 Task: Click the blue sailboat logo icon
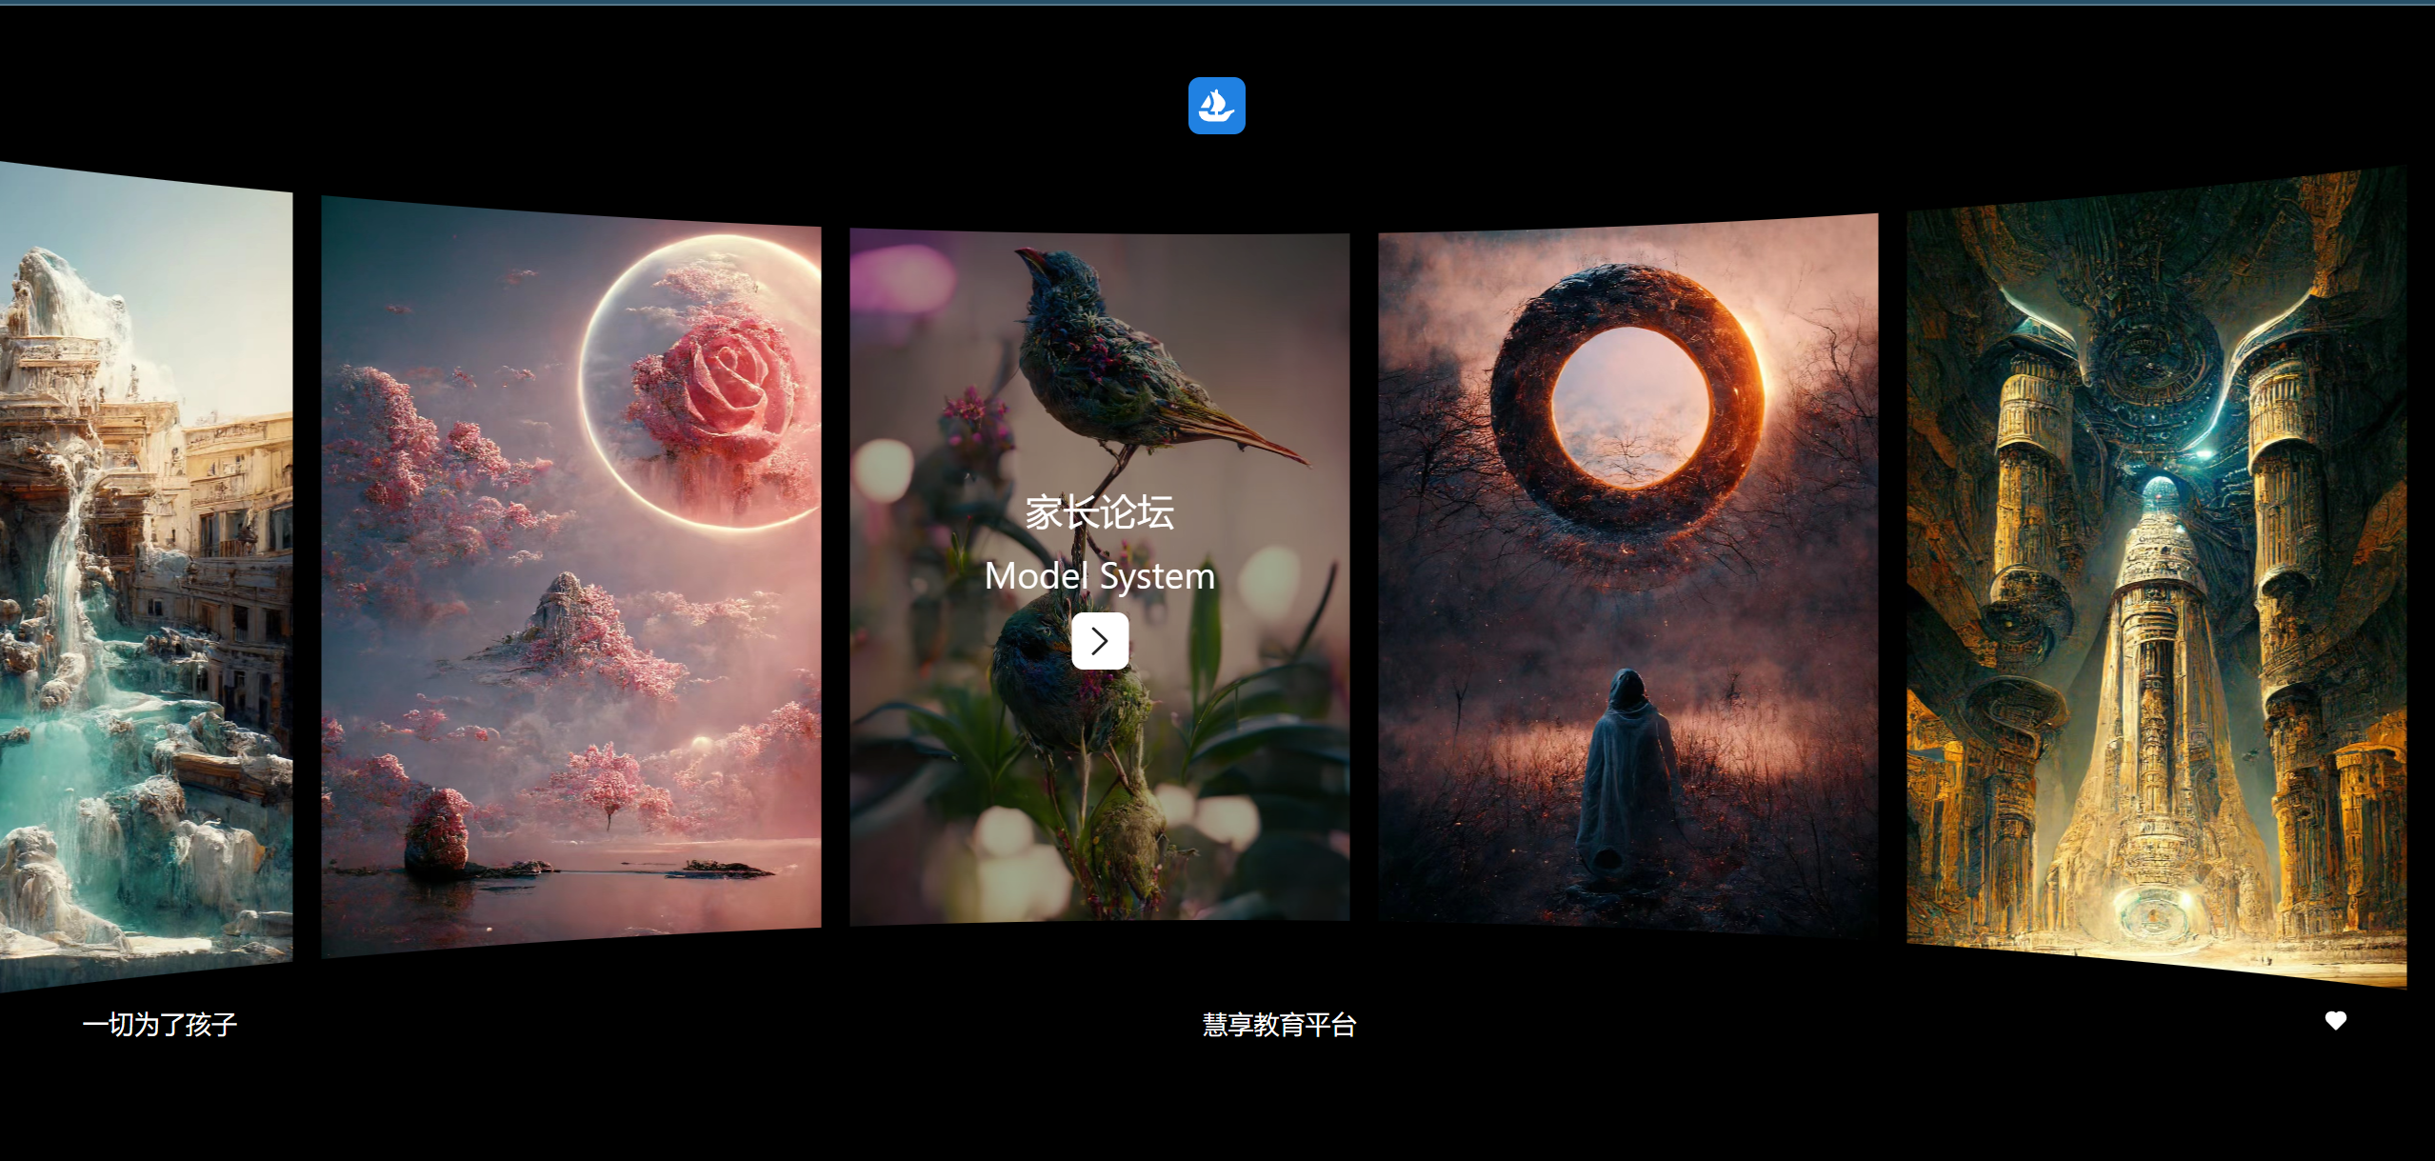click(x=1216, y=106)
